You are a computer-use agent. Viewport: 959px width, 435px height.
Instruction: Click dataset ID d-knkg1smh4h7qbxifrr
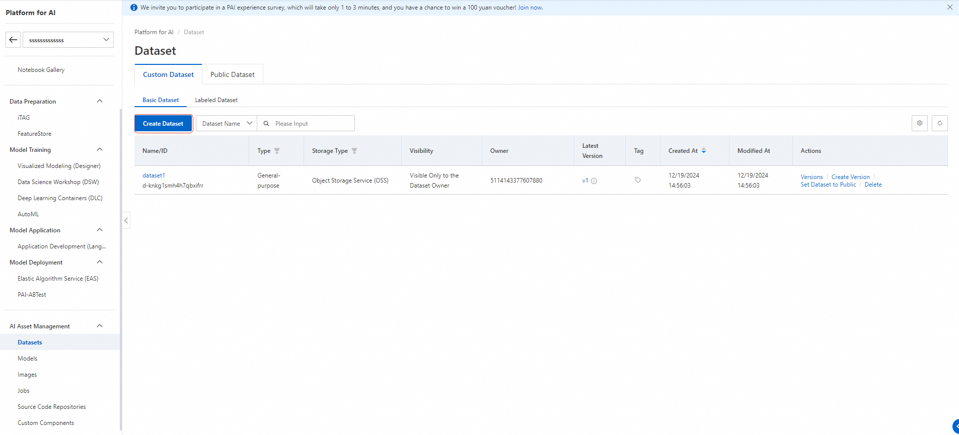[x=173, y=186]
